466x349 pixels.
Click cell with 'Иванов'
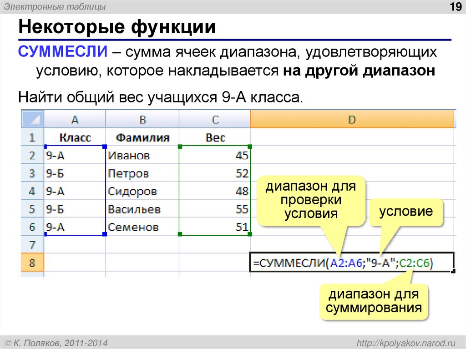(x=142, y=155)
